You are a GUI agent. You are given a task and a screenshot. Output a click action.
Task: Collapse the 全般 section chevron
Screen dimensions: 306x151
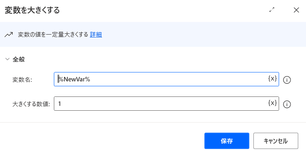(x=7, y=59)
